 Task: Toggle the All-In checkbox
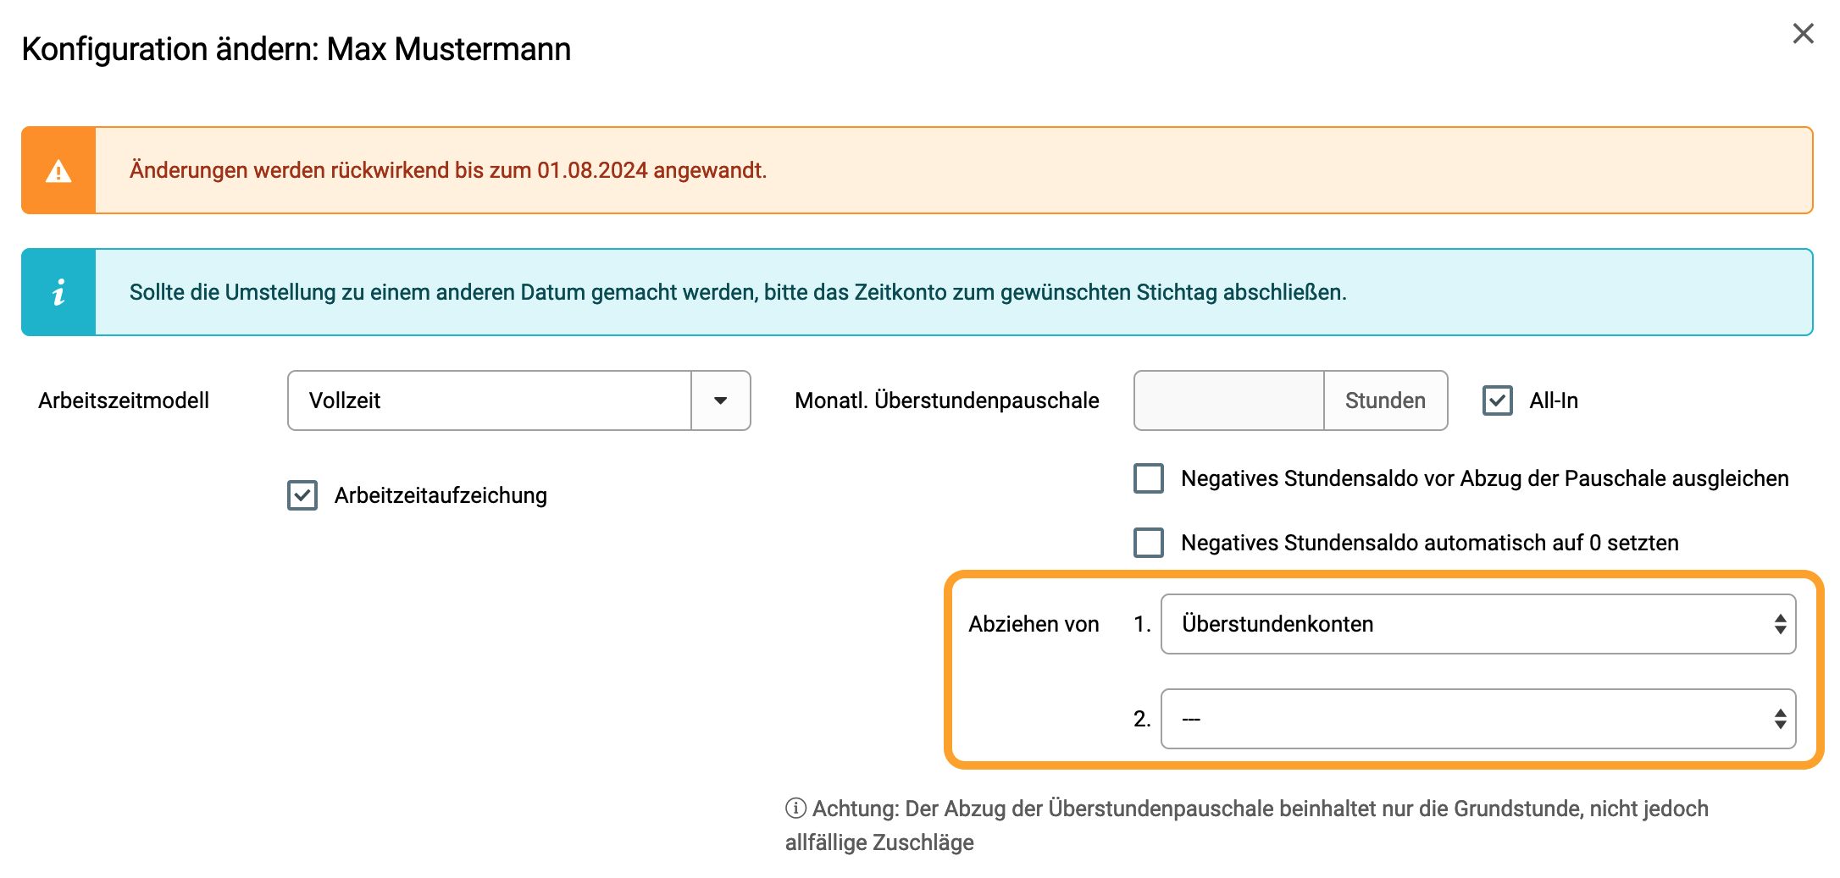click(1498, 400)
